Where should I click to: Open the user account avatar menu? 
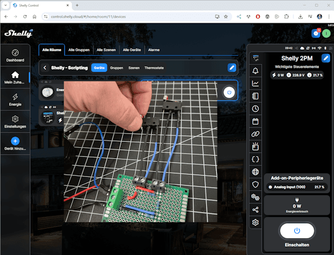[x=326, y=33]
